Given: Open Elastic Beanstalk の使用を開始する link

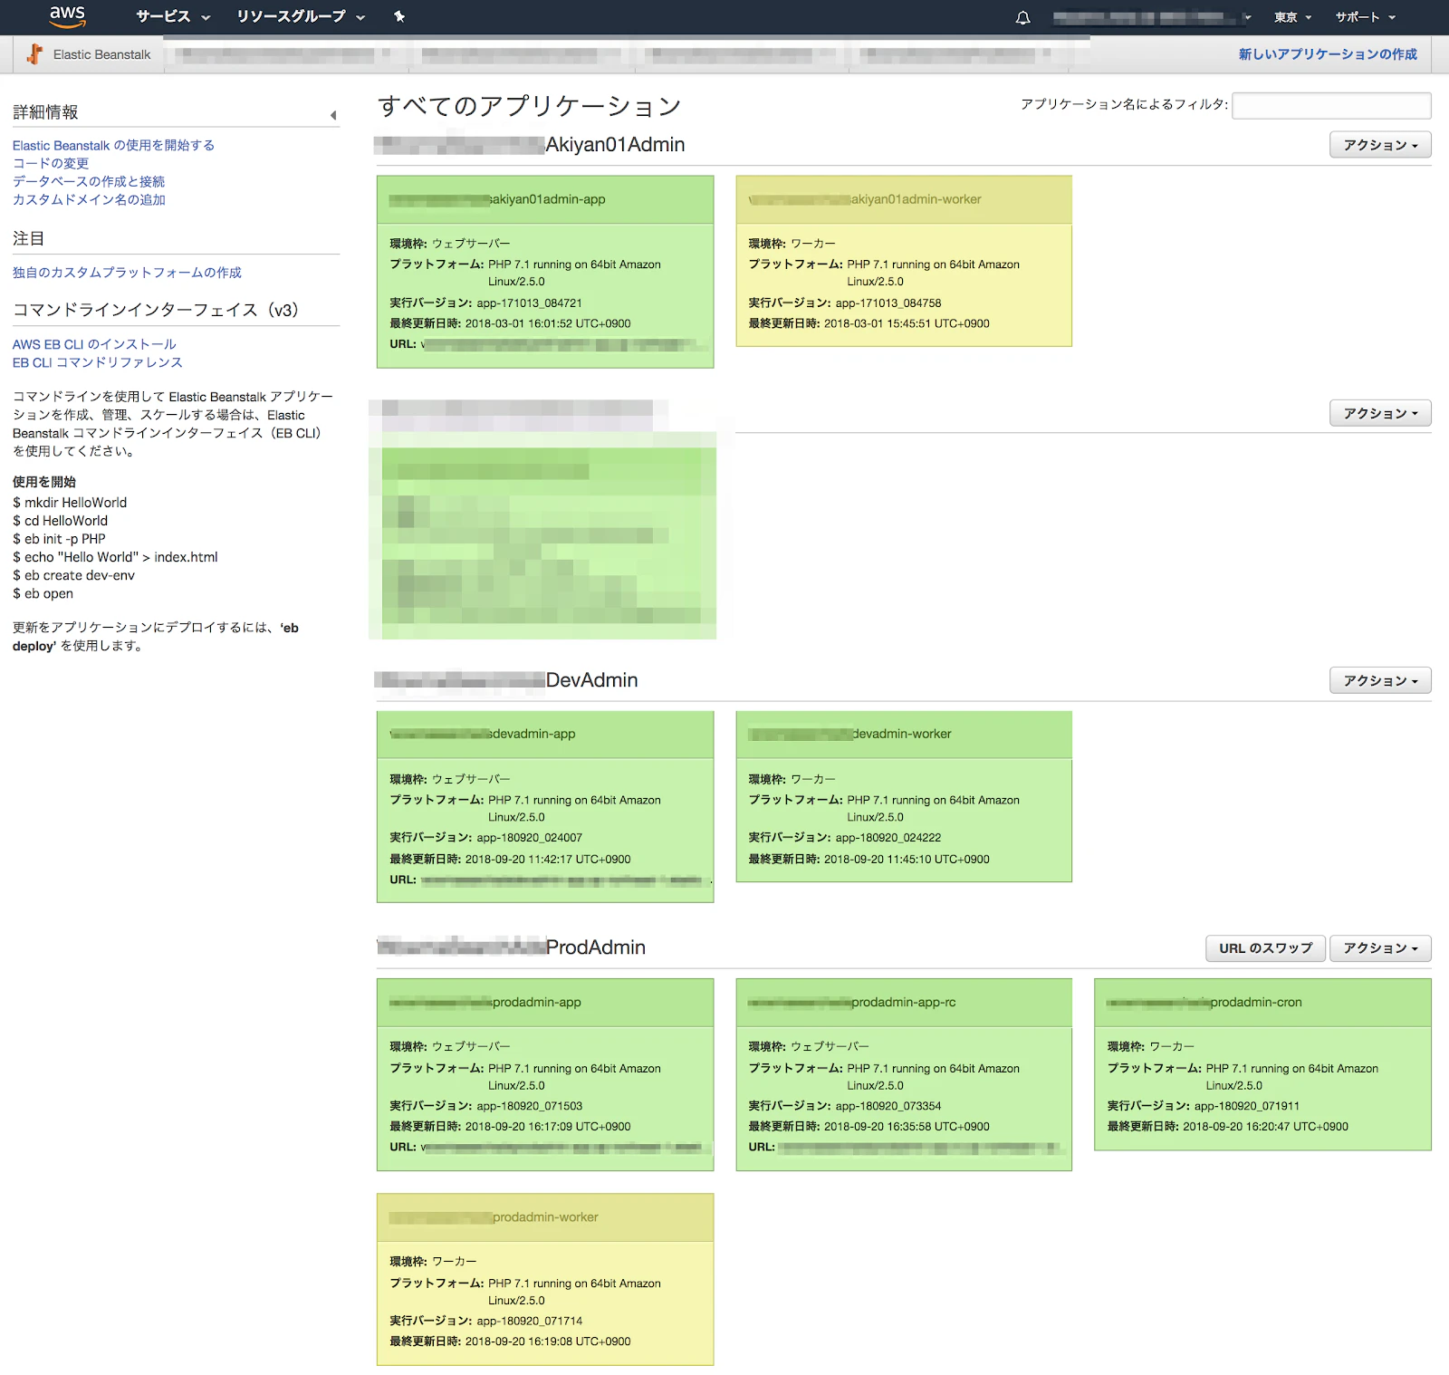Looking at the screenshot, I should click(x=113, y=145).
